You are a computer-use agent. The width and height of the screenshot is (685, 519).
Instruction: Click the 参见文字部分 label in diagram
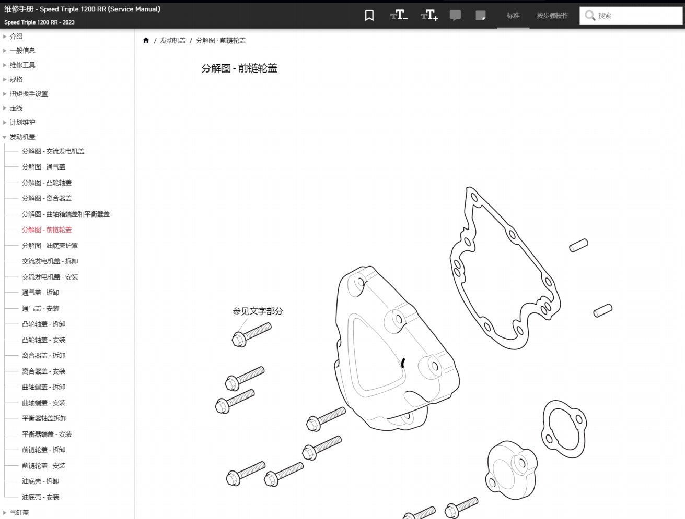point(258,311)
